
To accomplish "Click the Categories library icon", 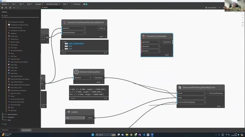I will point(9,33).
